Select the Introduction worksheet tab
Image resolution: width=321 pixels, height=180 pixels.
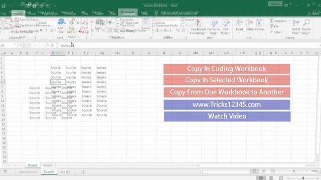click(x=28, y=172)
